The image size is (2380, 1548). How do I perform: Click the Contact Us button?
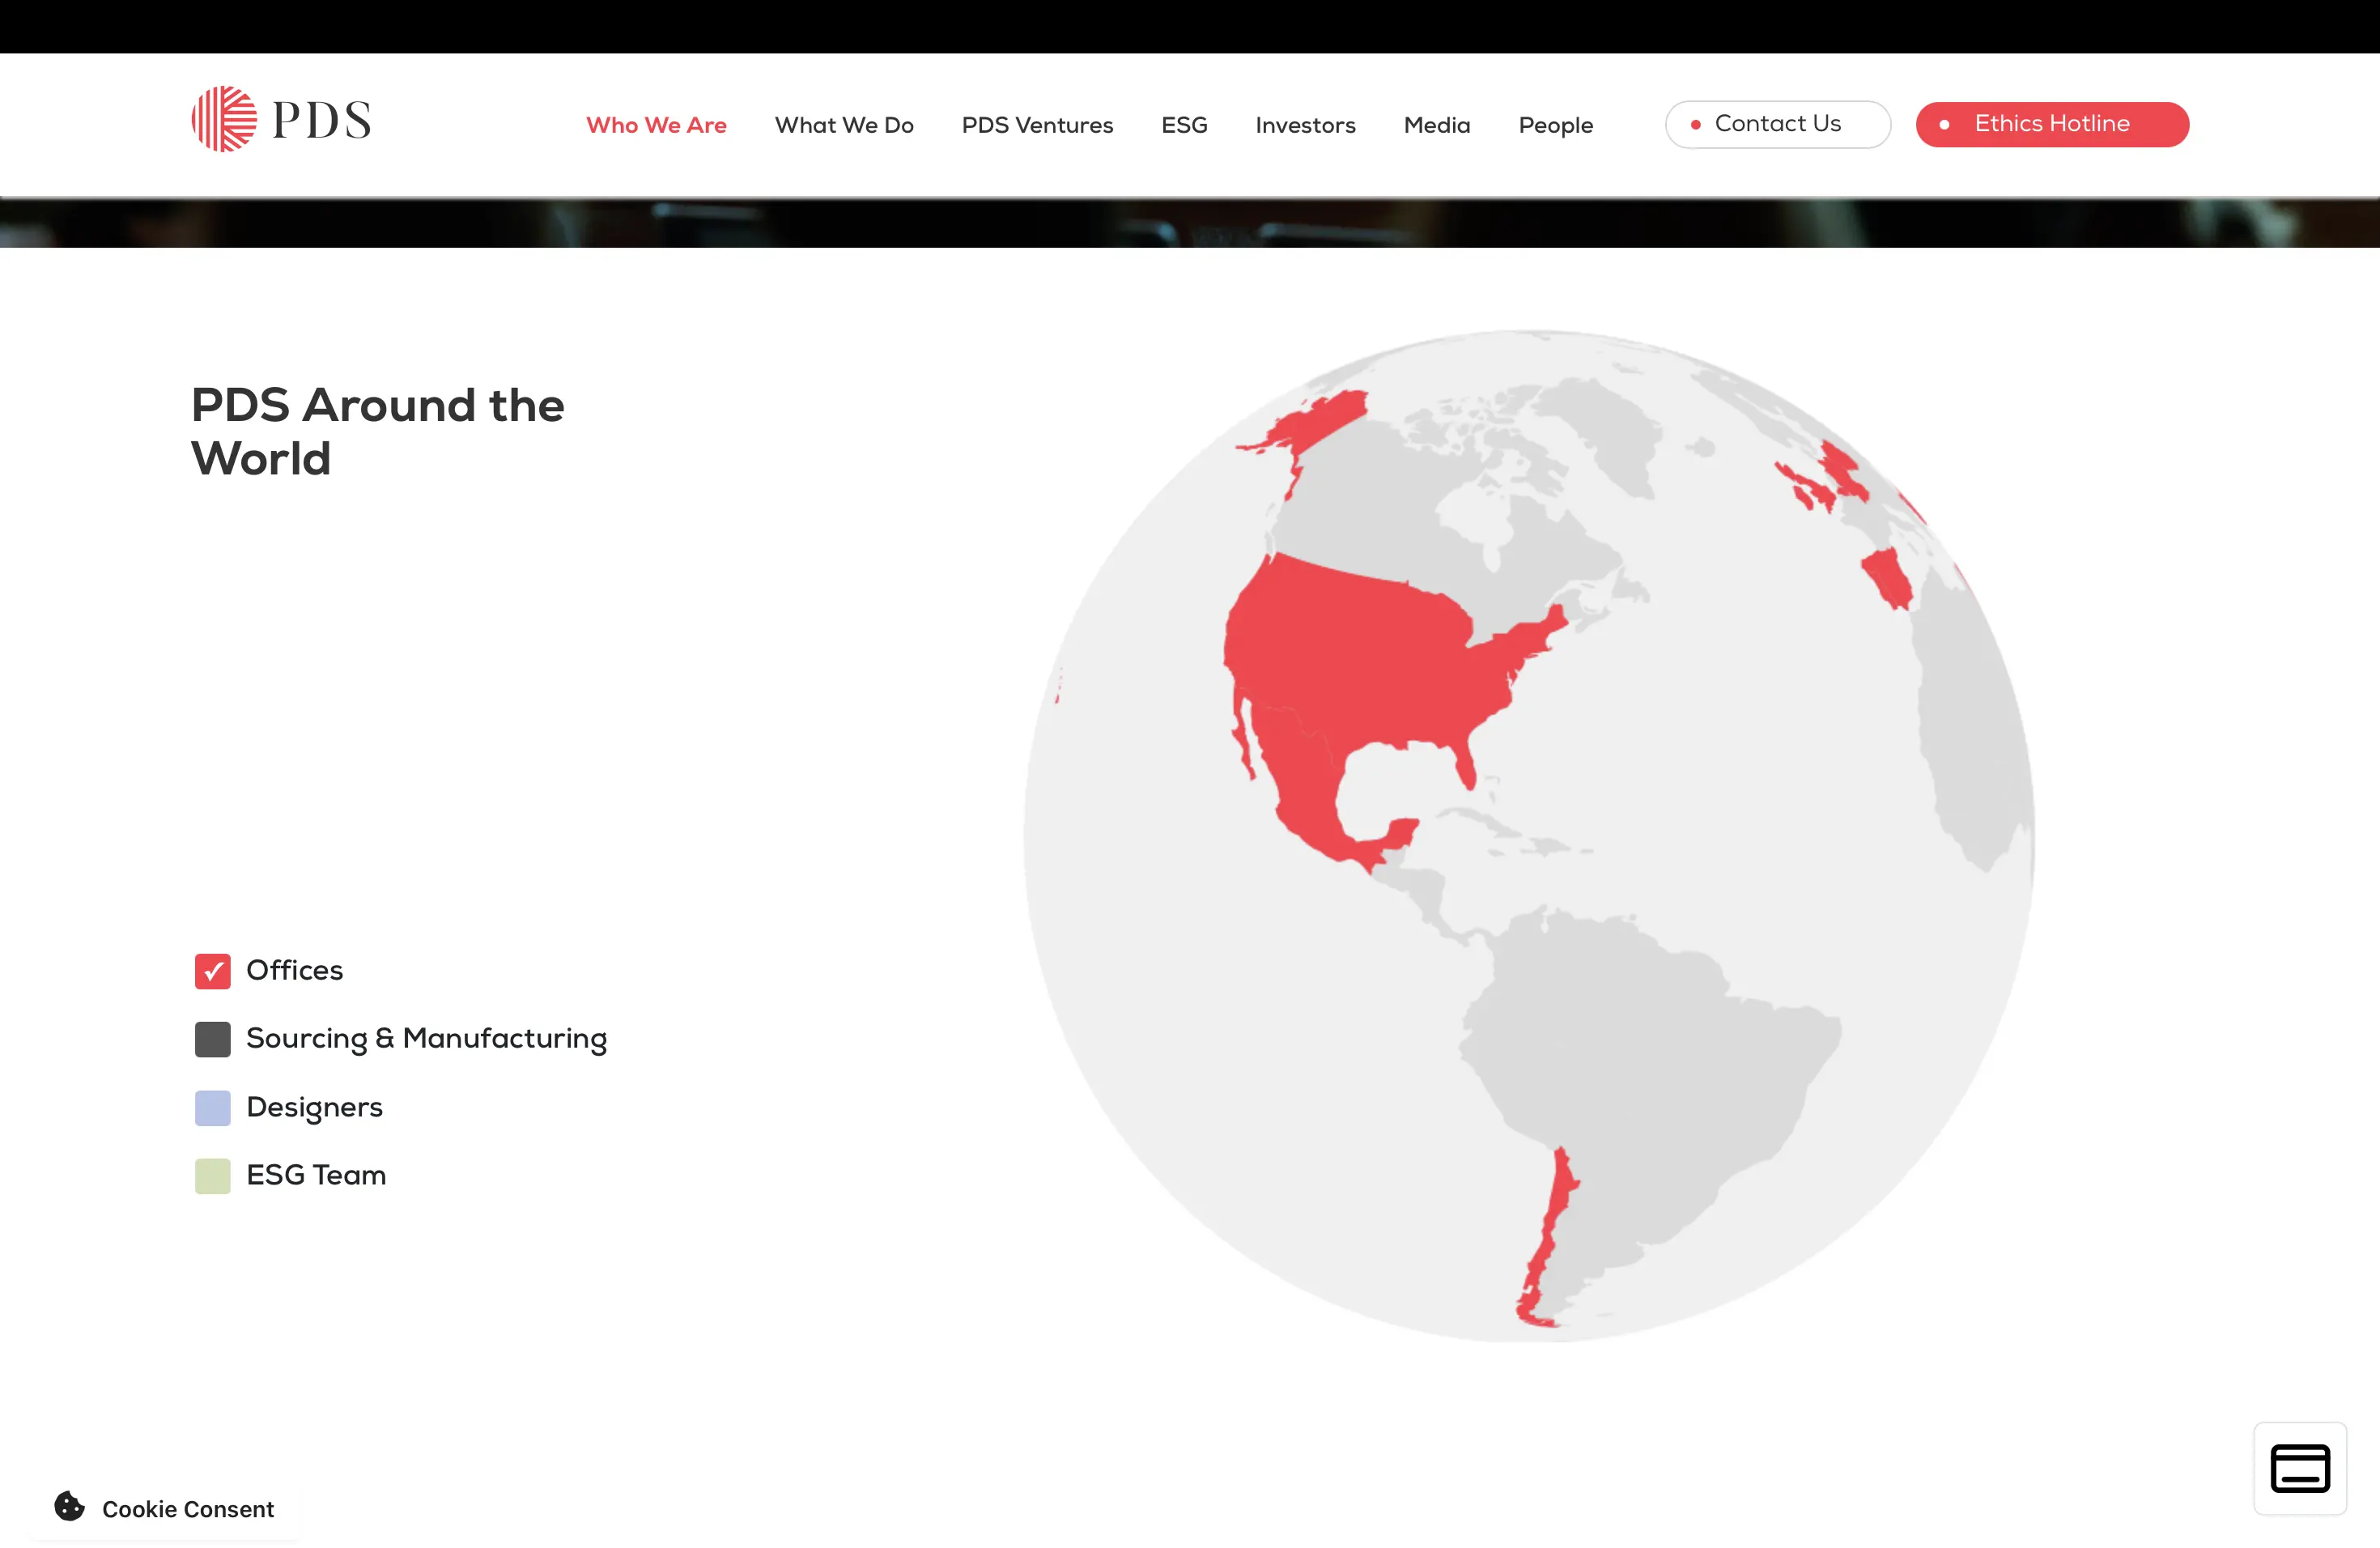pos(1777,124)
